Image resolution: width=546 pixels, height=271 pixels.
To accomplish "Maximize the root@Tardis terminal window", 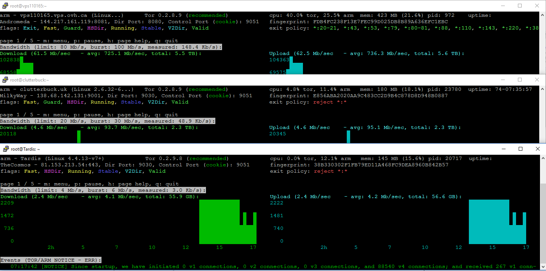I will coord(520,149).
